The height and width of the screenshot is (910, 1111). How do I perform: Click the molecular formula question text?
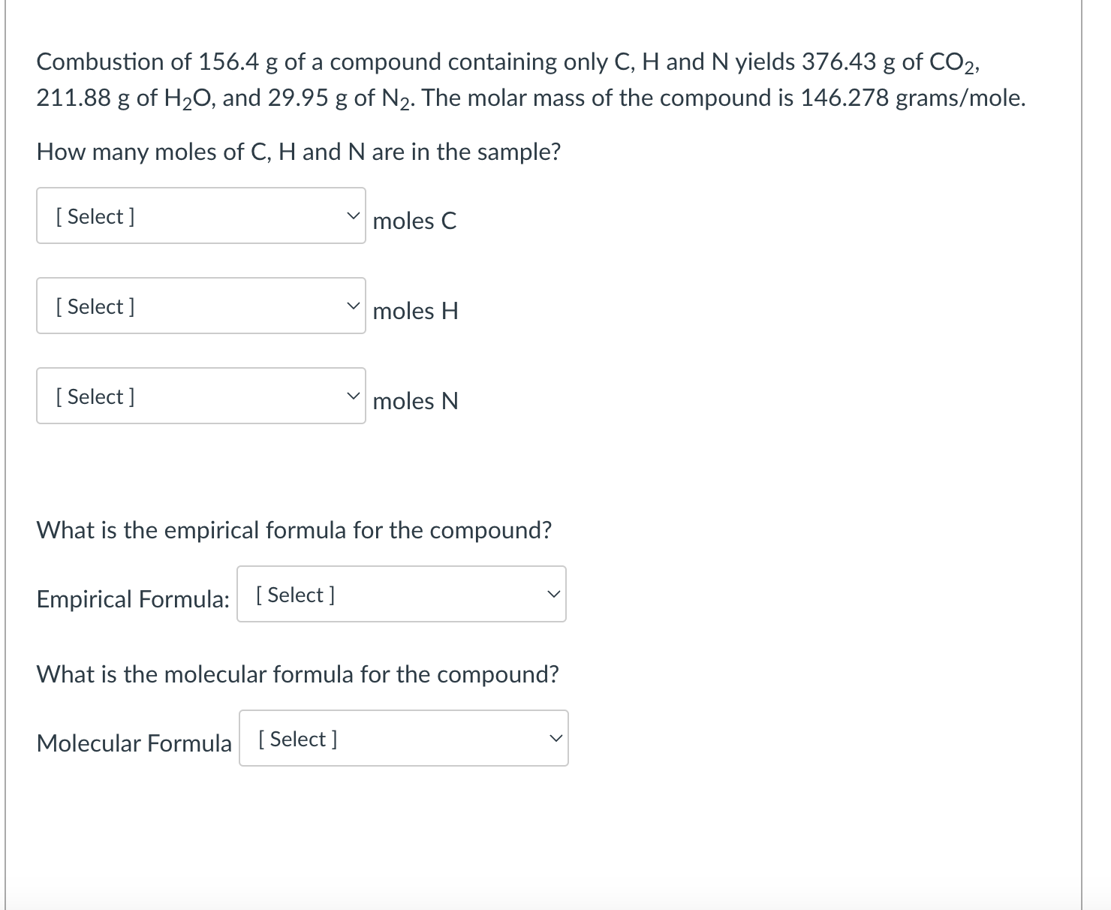tap(297, 673)
